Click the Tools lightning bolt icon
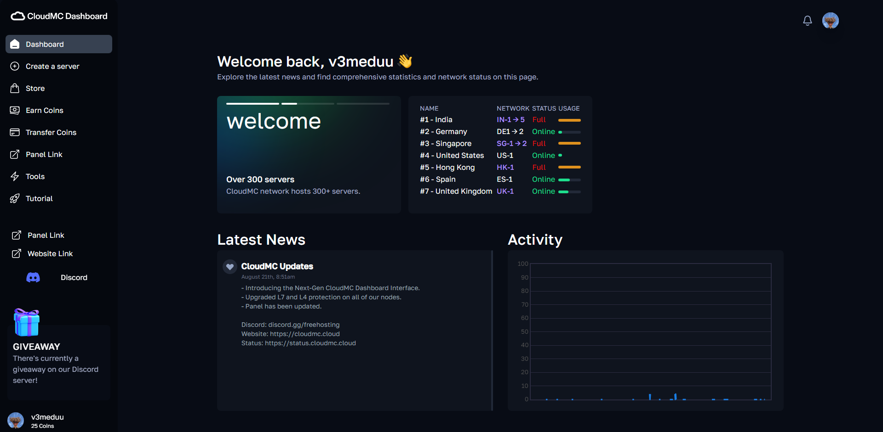Viewport: 883px width, 432px height. tap(15, 176)
